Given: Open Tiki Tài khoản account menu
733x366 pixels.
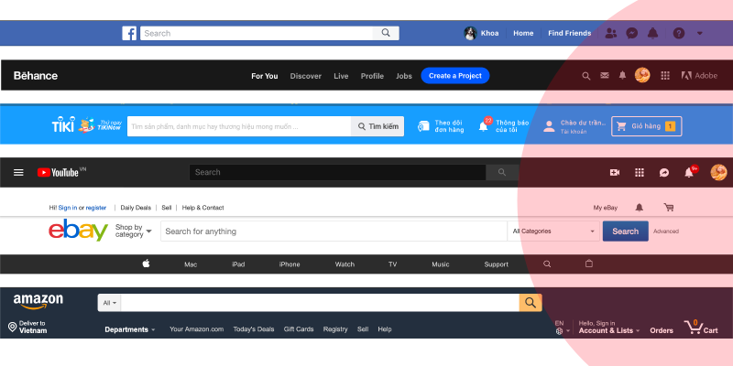Looking at the screenshot, I should [x=574, y=126].
